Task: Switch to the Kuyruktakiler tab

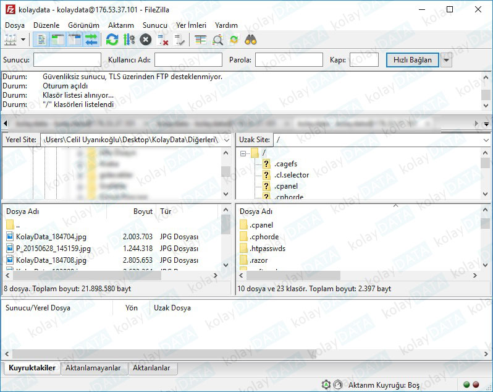Action: [32, 368]
